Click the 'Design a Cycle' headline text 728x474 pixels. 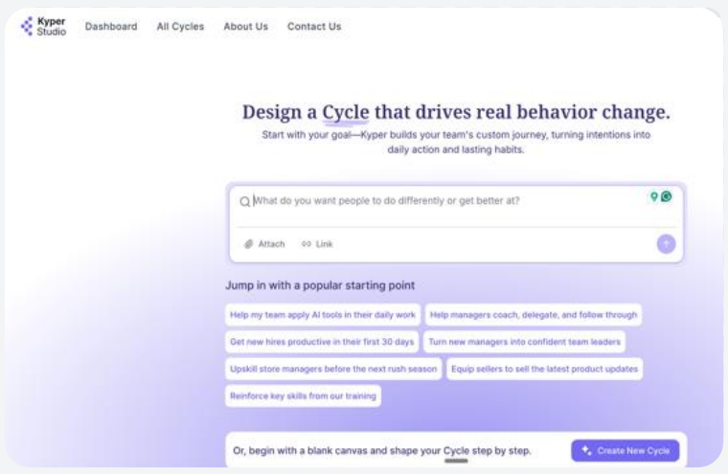456,112
